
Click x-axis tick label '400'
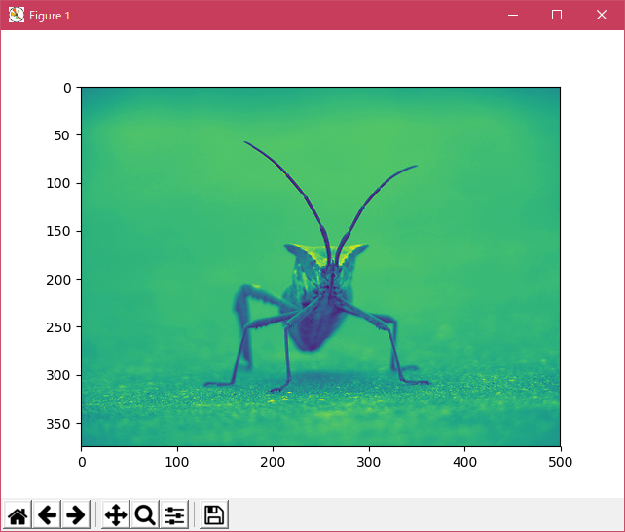[x=464, y=462]
